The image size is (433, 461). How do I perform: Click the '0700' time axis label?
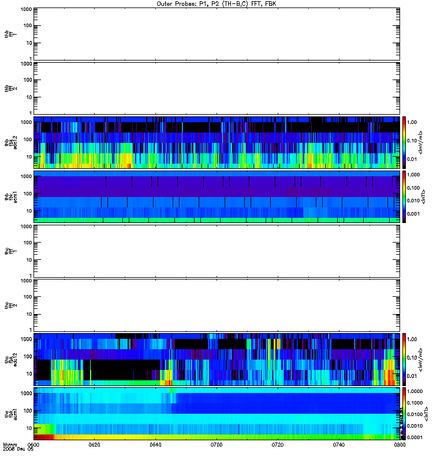(x=216, y=444)
